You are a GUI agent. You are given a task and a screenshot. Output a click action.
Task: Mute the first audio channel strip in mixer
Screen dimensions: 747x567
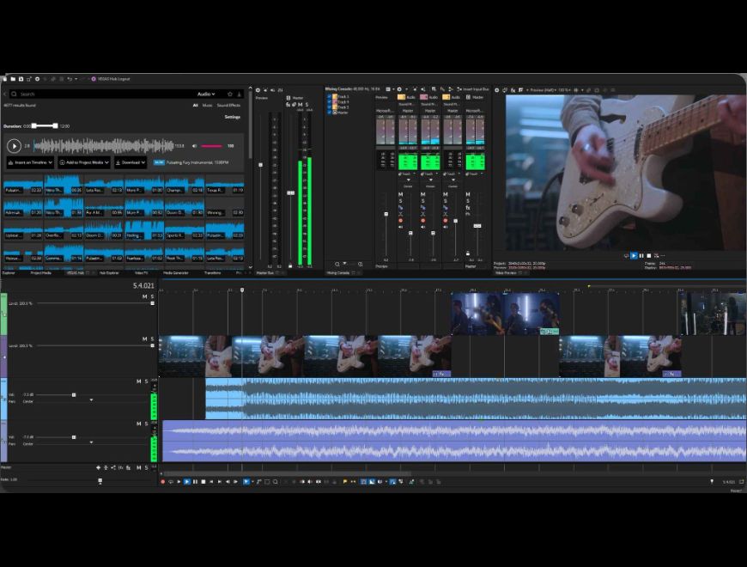coord(401,194)
